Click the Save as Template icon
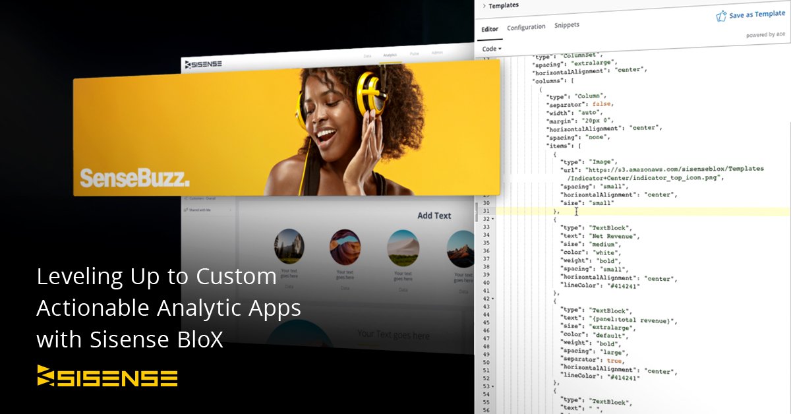791x414 pixels. pyautogui.click(x=721, y=16)
